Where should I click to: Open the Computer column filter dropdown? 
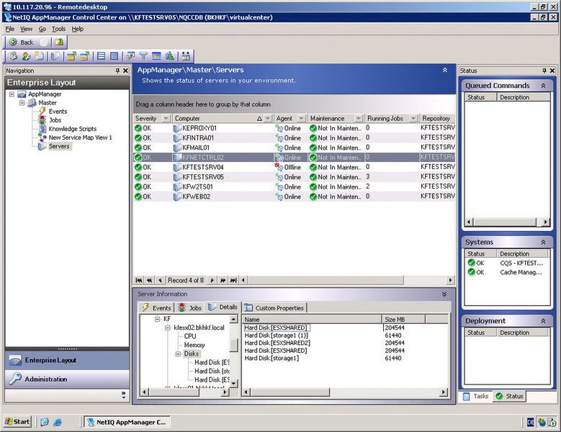pyautogui.click(x=268, y=118)
